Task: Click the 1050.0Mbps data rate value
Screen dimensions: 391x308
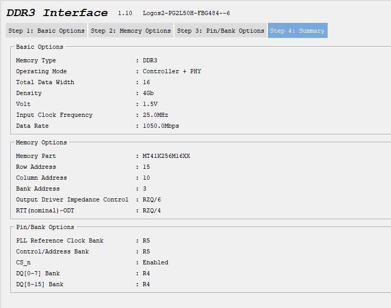Action: [161, 126]
